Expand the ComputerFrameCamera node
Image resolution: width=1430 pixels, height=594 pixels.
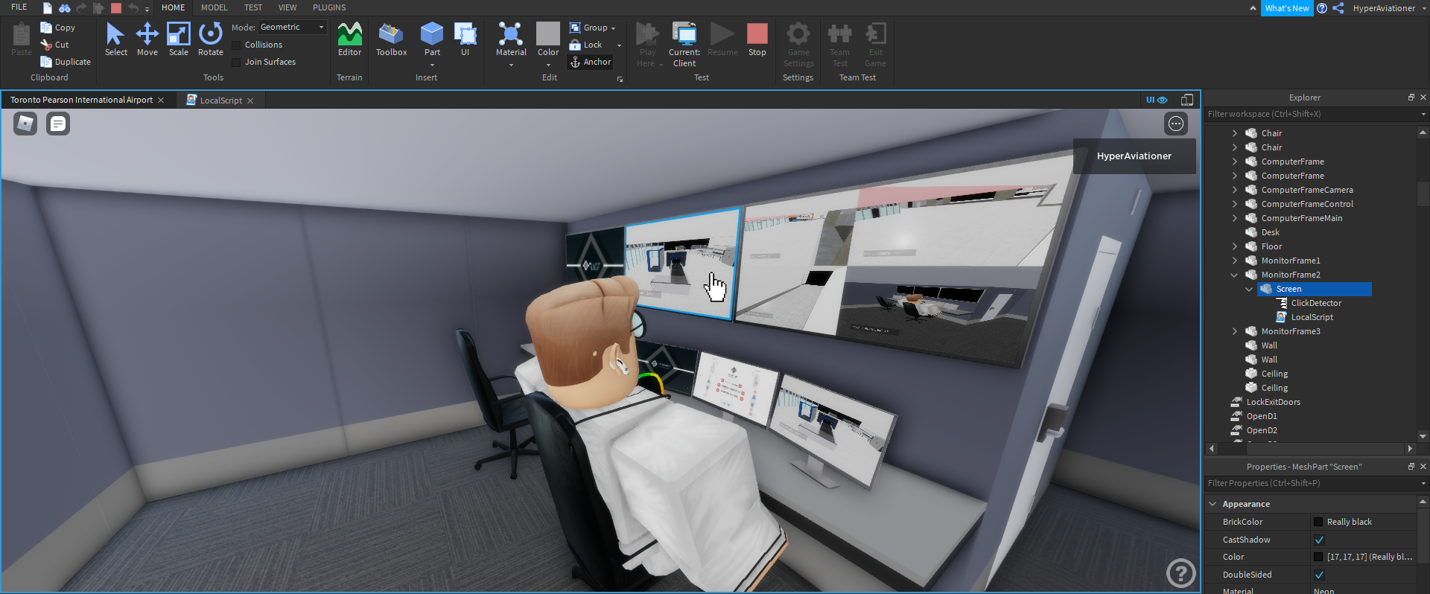(1234, 190)
